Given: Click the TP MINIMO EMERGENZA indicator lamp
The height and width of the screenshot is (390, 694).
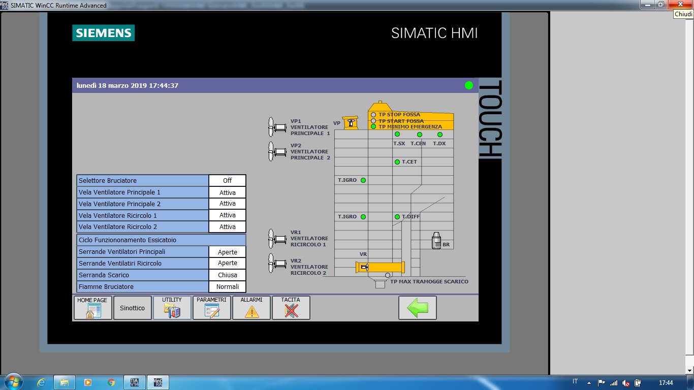Looking at the screenshot, I should [x=373, y=126].
